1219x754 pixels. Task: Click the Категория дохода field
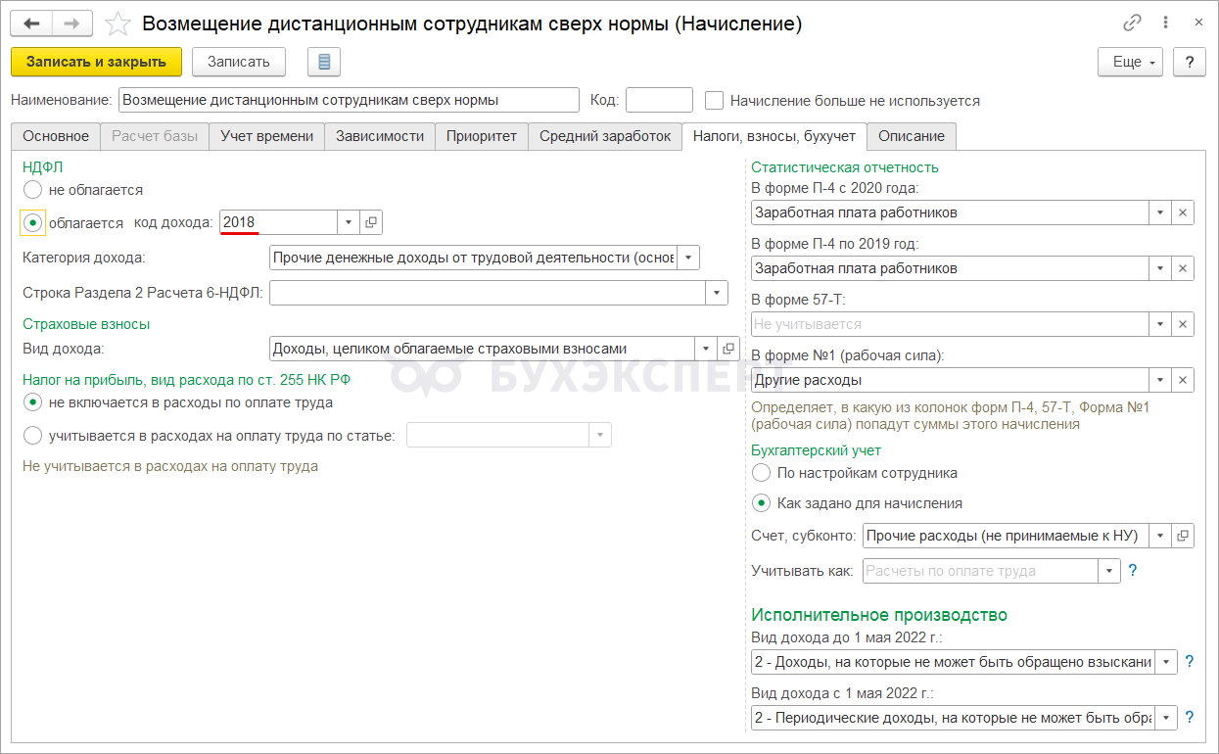point(474,258)
